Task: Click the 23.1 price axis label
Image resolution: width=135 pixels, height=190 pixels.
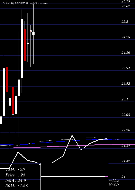Action: (125, 99)
